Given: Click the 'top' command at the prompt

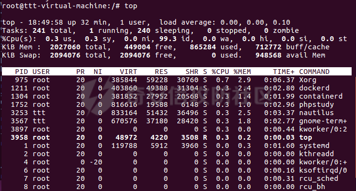Looking at the screenshot, I should tap(131, 6).
